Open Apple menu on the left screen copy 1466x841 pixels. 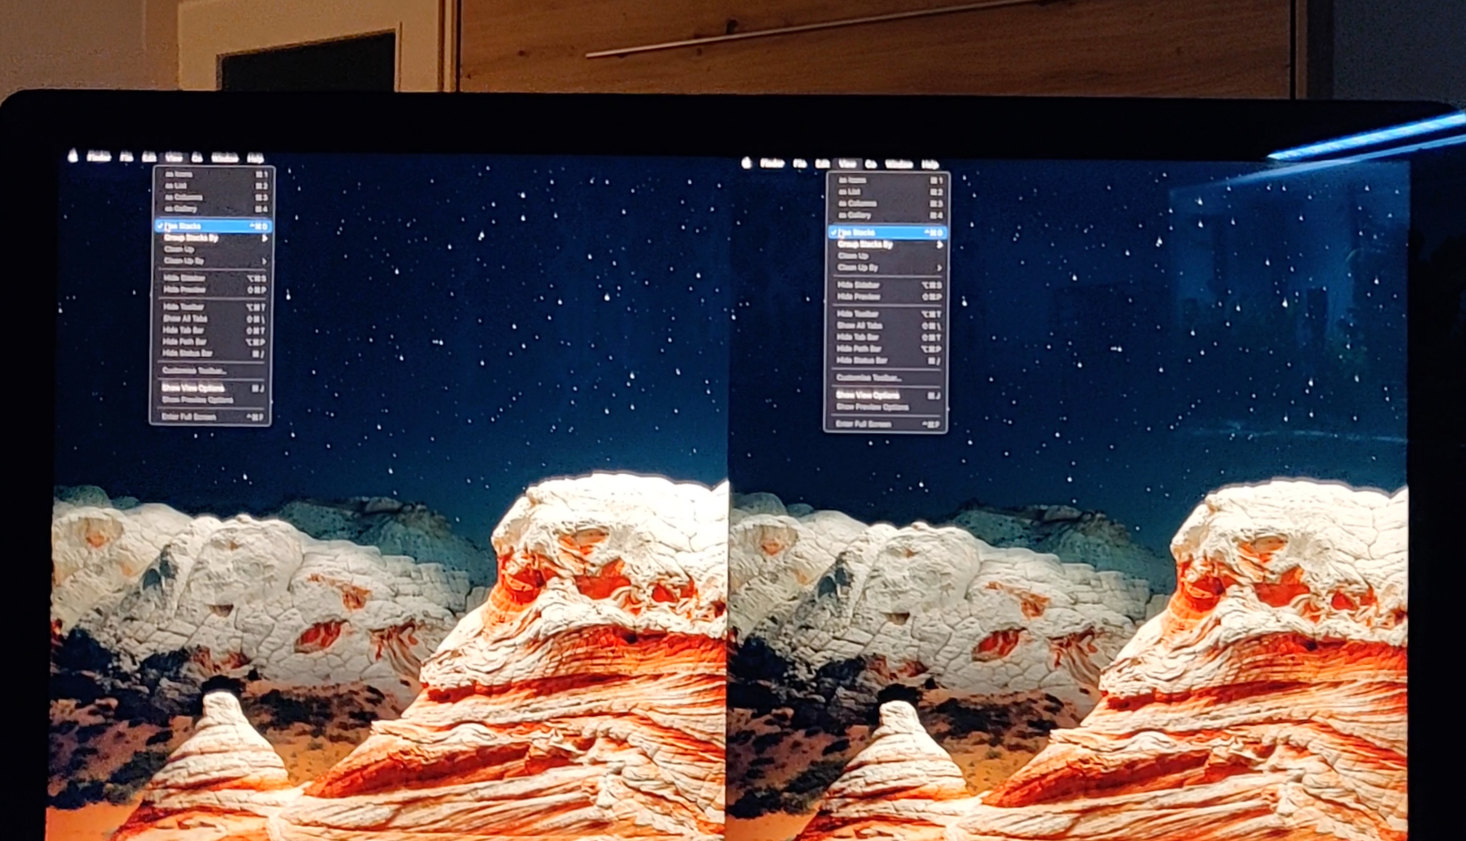(73, 156)
